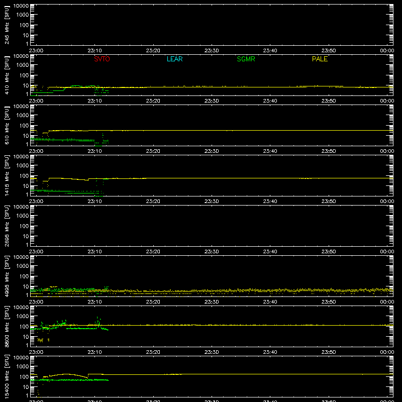Click the yellow PALE station label
Viewport: 402px width, 402px height.
[x=320, y=59]
